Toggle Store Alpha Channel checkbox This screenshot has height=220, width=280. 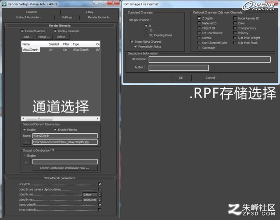pos(131,42)
